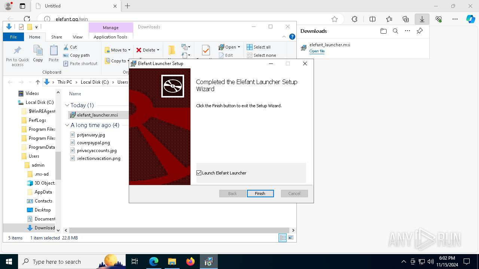479x269 pixels.
Task: Click Select all in the ribbon
Action: tap(259, 47)
